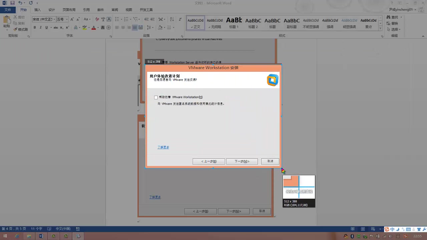Switch to the 页面布局 tab
Image resolution: width=427 pixels, height=240 pixels.
coord(69,10)
